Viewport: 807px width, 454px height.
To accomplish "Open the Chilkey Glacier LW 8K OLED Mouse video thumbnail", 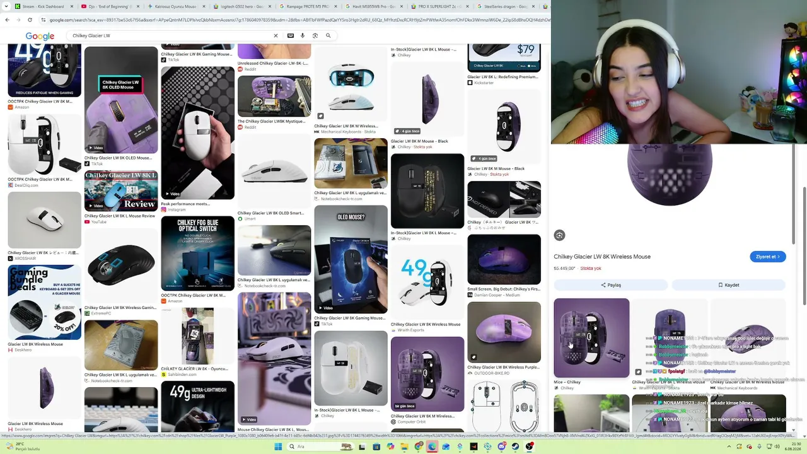I will click(121, 100).
